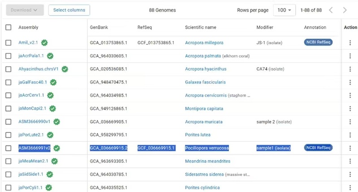Image resolution: width=358 pixels, height=192 pixels.
Task: Click green checkmark badge next to ASM3666991v2
Action: pyautogui.click(x=56, y=148)
